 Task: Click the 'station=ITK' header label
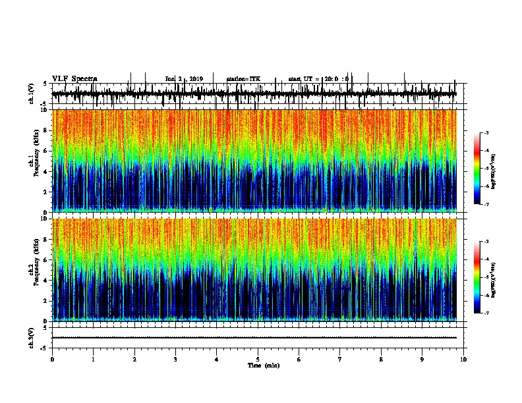click(243, 79)
